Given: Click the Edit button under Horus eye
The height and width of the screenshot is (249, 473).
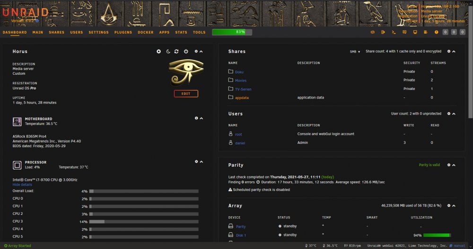Looking at the screenshot, I should click(186, 94).
